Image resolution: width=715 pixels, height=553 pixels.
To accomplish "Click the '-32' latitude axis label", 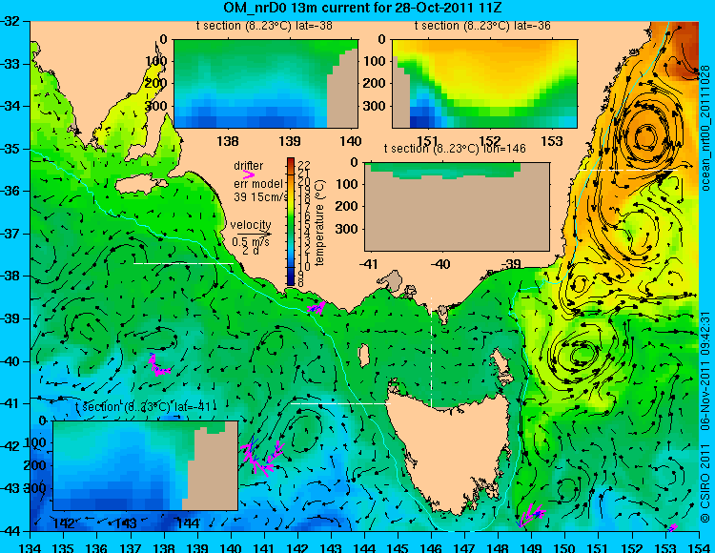I will pos(10,21).
